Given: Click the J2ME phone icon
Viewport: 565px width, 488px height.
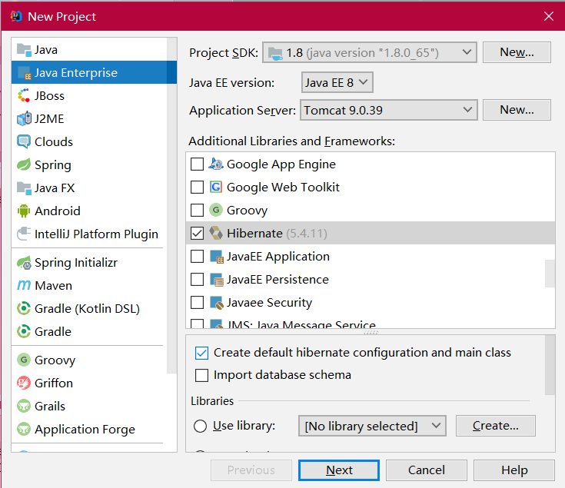Looking at the screenshot, I should point(24,119).
